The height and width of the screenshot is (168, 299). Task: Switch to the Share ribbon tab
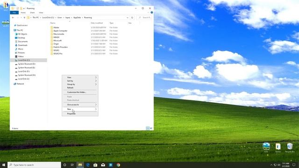click(32, 13)
